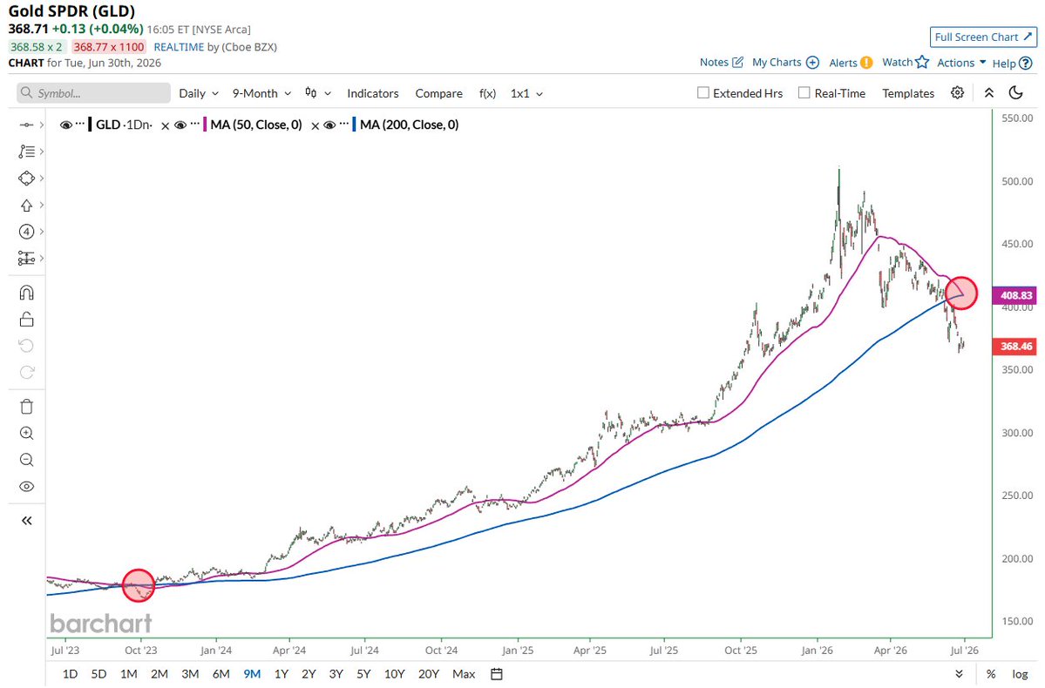Zoom in with the plus magnifier

point(26,434)
